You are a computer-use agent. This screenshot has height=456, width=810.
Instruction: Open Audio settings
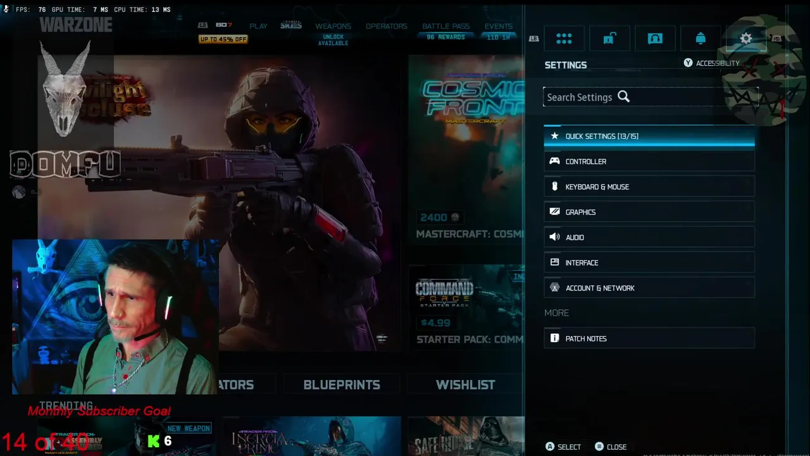[x=649, y=237]
